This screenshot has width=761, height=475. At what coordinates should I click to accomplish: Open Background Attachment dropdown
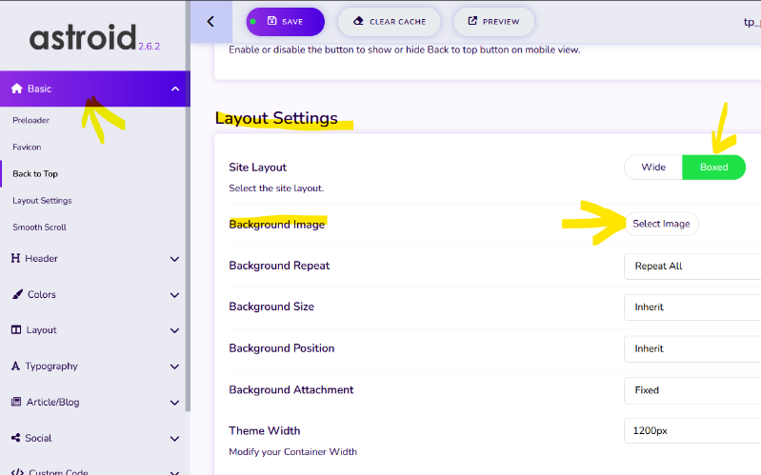pyautogui.click(x=692, y=390)
